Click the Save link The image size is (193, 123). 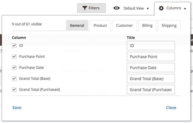click(17, 107)
